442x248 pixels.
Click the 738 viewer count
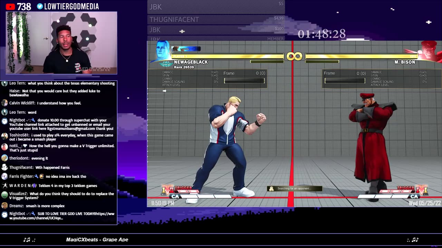pyautogui.click(x=24, y=6)
